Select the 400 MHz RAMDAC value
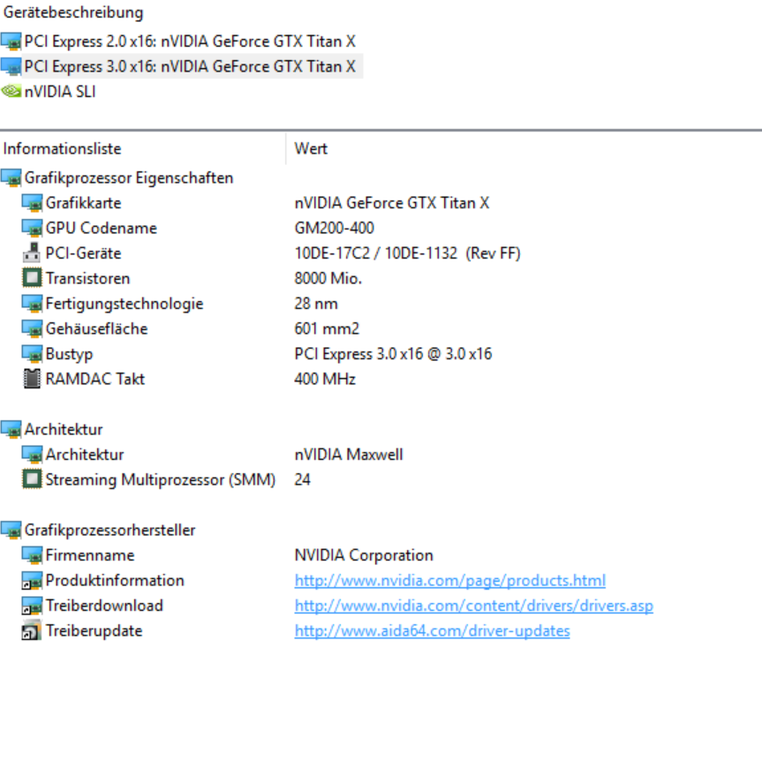 click(x=325, y=379)
